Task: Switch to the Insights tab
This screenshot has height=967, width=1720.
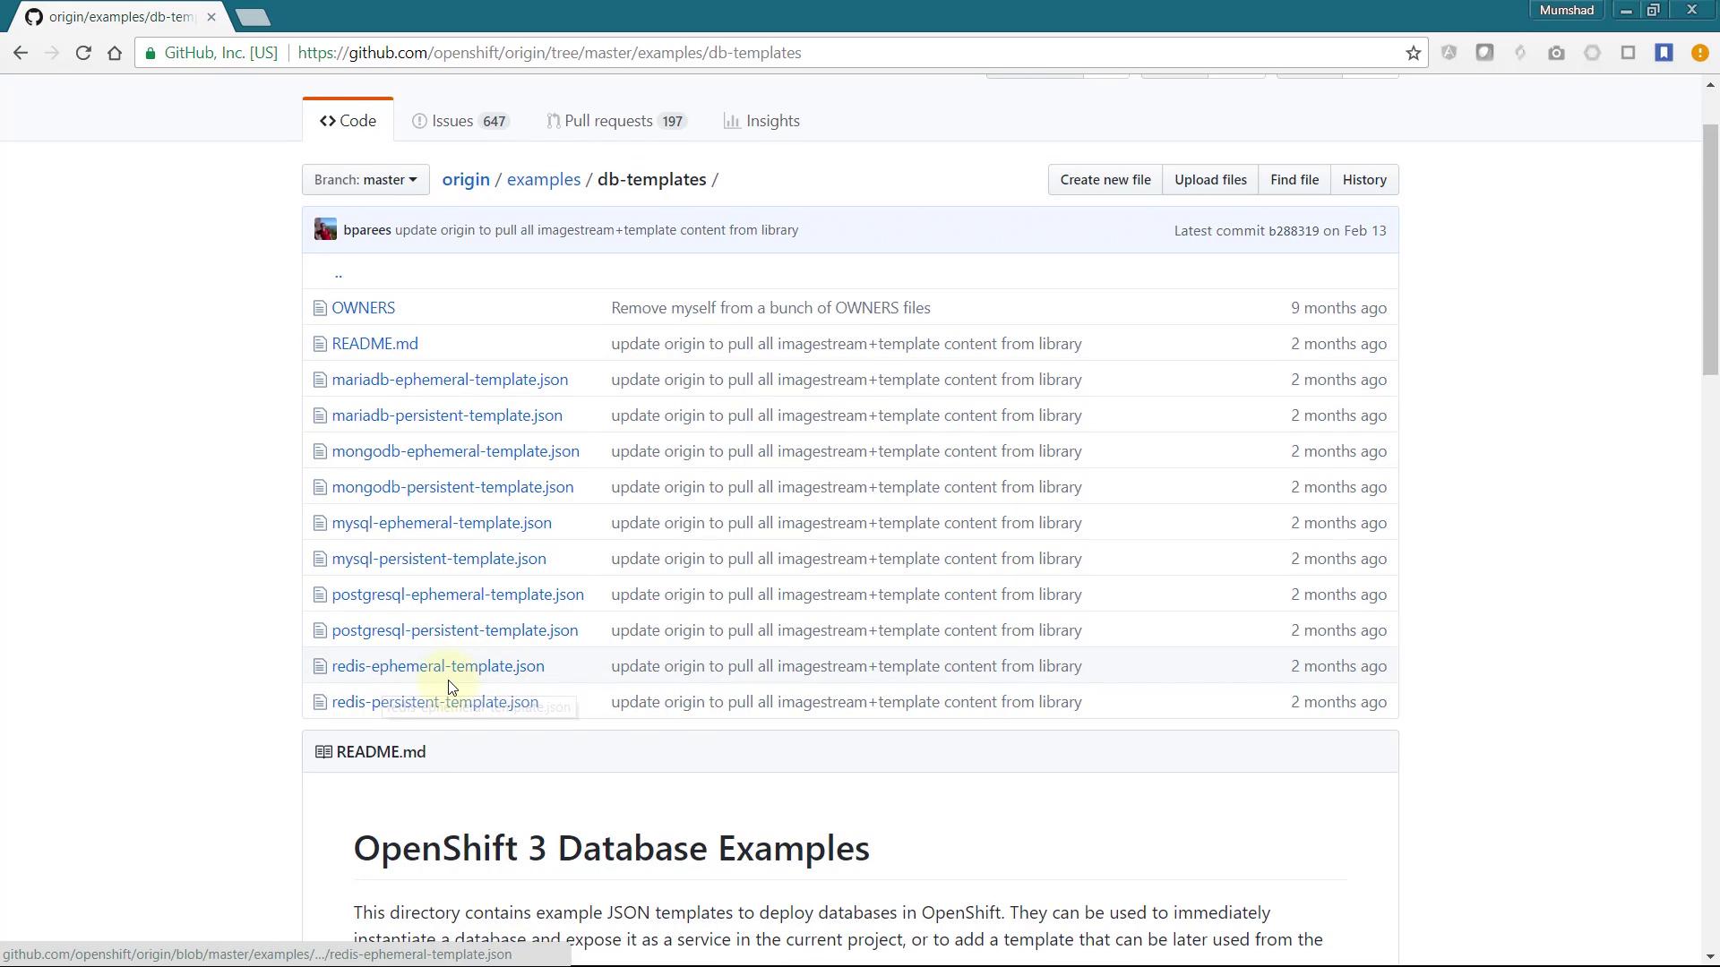Action: [761, 121]
